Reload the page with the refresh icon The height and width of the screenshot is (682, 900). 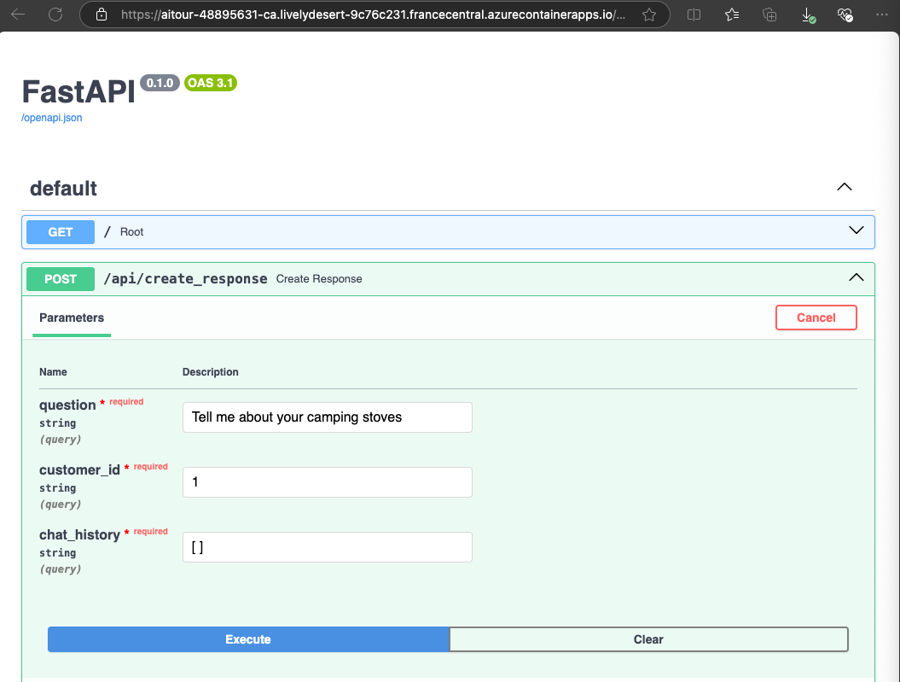click(55, 15)
